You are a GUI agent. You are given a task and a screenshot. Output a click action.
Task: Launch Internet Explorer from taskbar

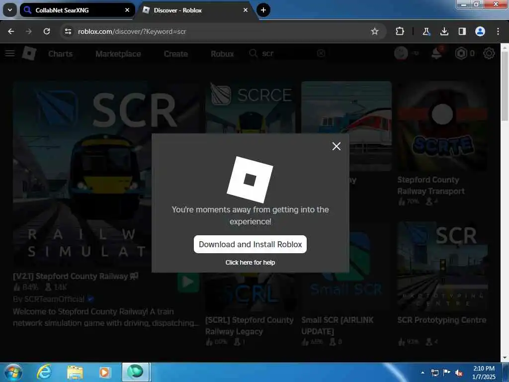tap(44, 372)
